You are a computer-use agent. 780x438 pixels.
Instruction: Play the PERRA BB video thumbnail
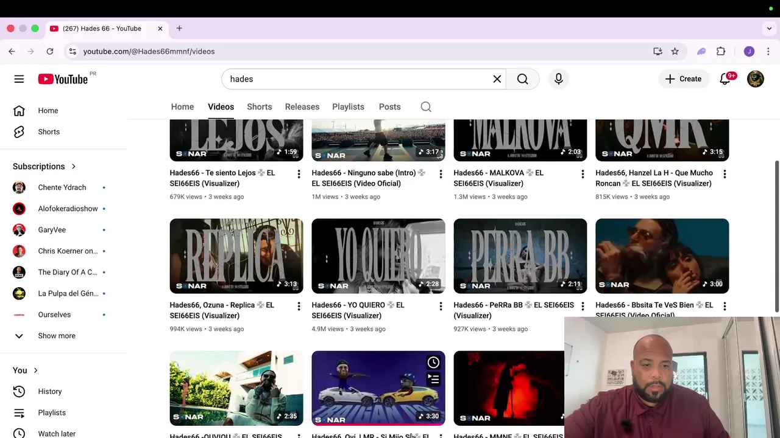tap(520, 256)
